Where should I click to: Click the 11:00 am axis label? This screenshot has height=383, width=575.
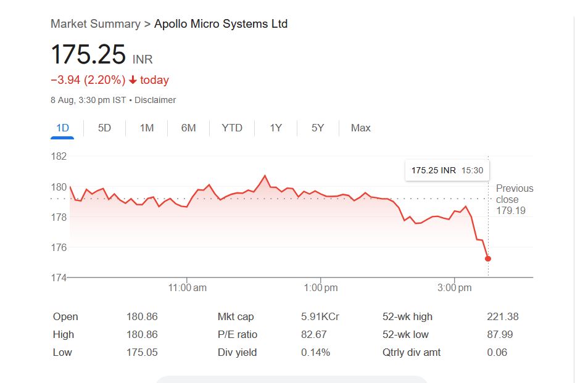pos(187,288)
